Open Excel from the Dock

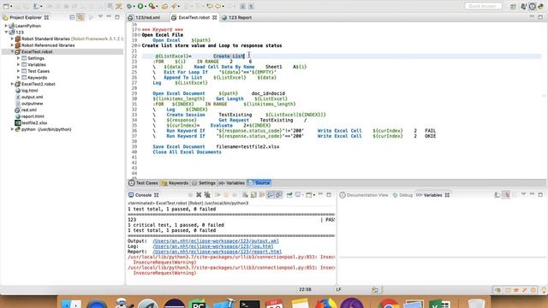[440, 304]
